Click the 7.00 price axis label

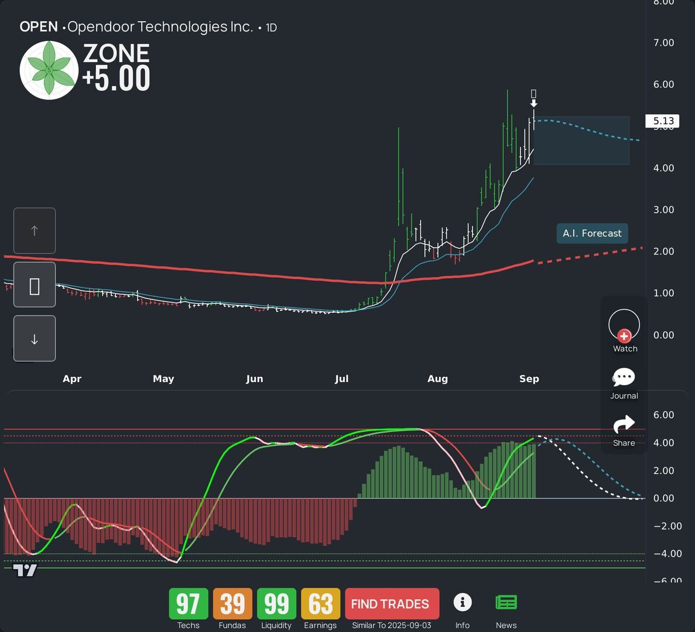pyautogui.click(x=663, y=43)
